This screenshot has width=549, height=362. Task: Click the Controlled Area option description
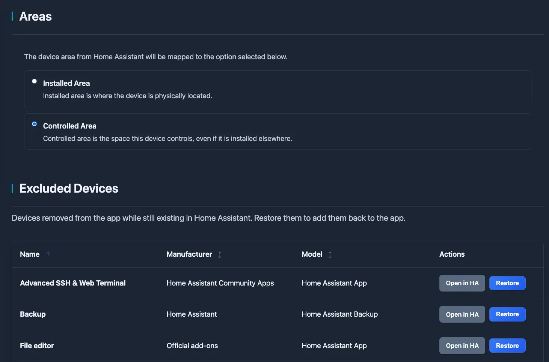click(167, 139)
